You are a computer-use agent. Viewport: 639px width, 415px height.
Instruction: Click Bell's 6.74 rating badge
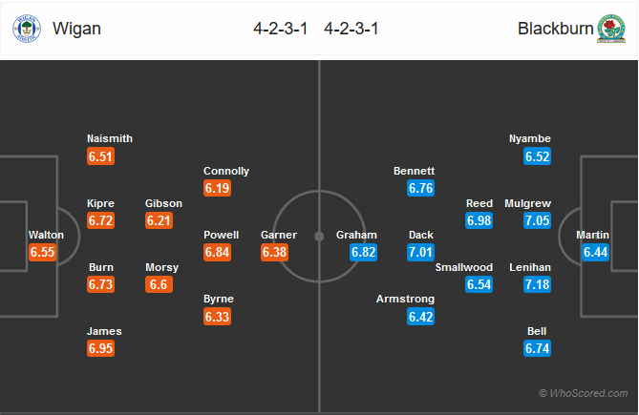coord(537,348)
